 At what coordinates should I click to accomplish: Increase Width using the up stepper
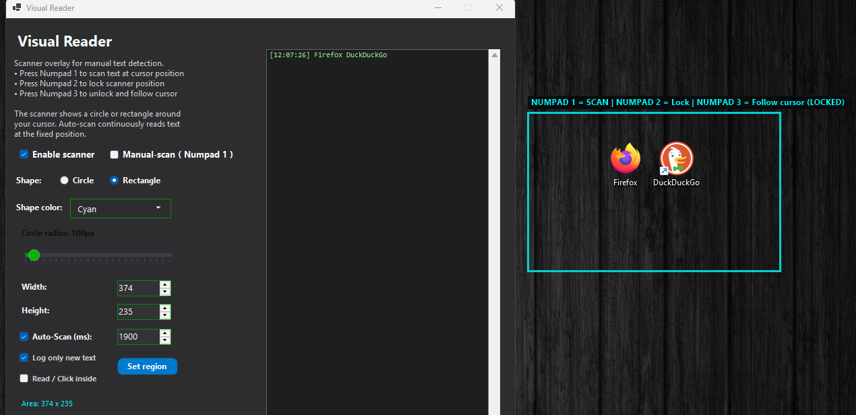165,284
